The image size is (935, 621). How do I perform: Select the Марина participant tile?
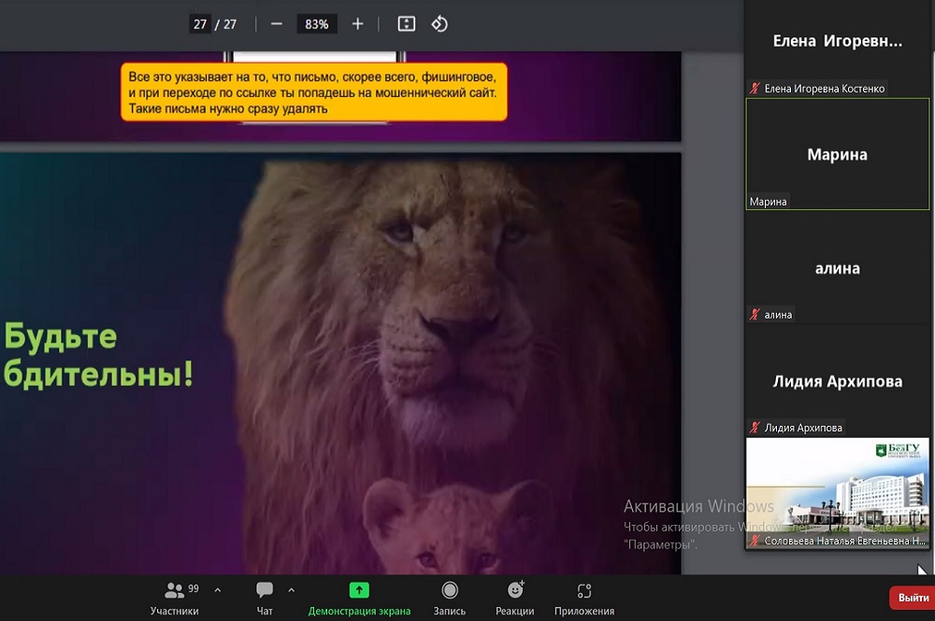click(x=837, y=154)
